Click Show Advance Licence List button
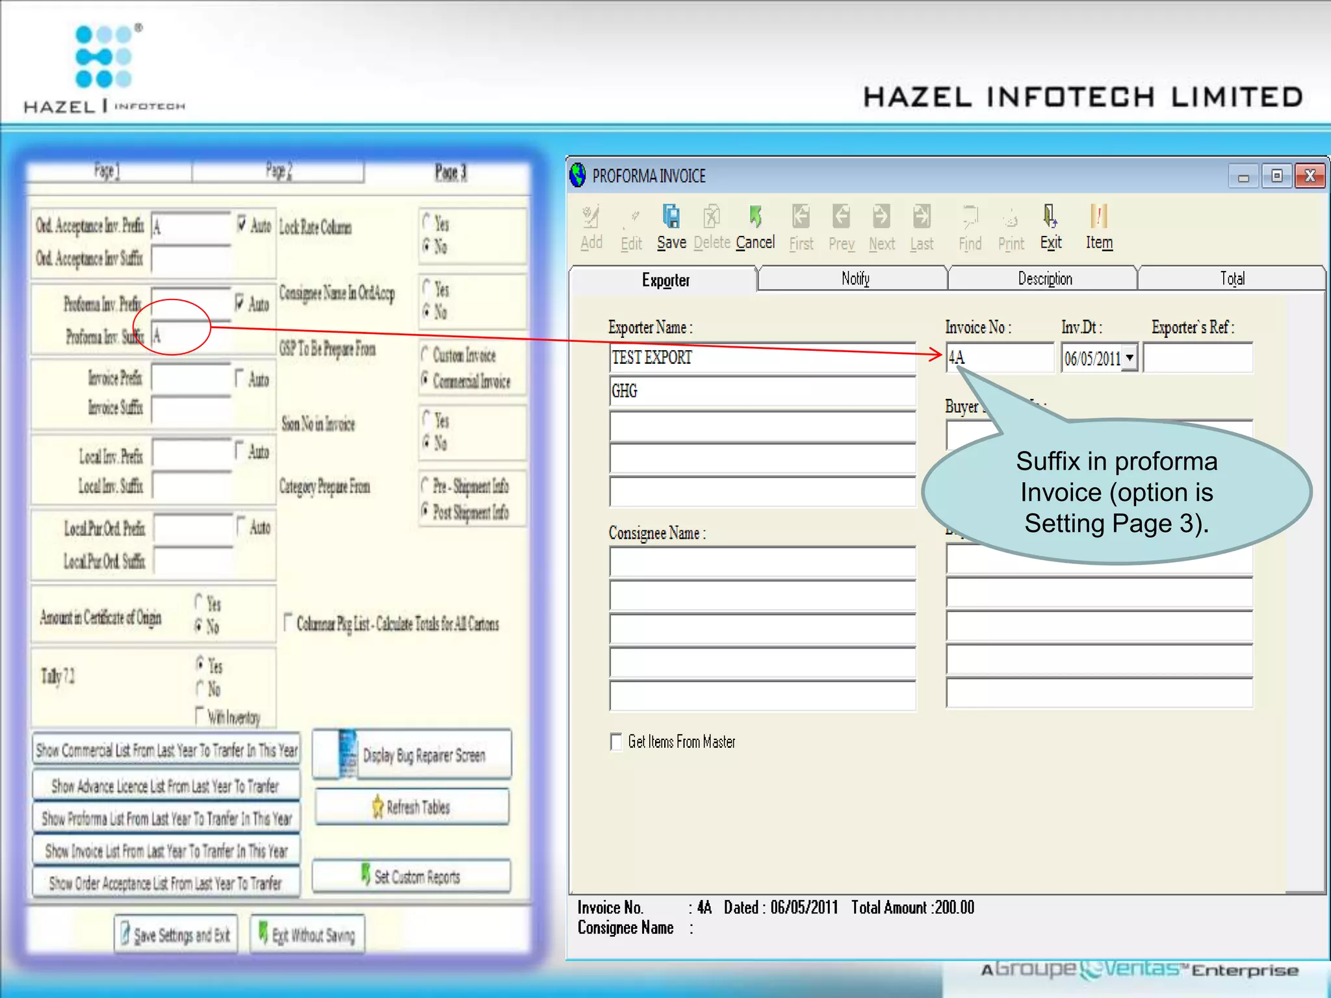Viewport: 1331px width, 998px height. (166, 786)
